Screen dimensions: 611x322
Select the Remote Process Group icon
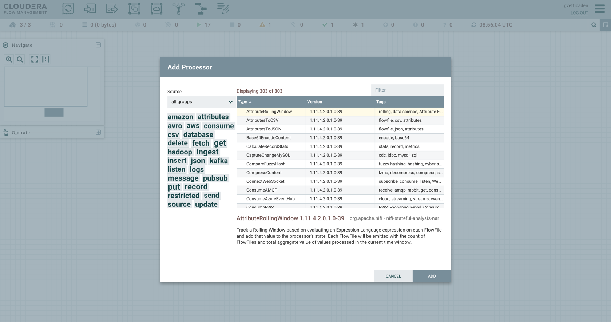[156, 8]
